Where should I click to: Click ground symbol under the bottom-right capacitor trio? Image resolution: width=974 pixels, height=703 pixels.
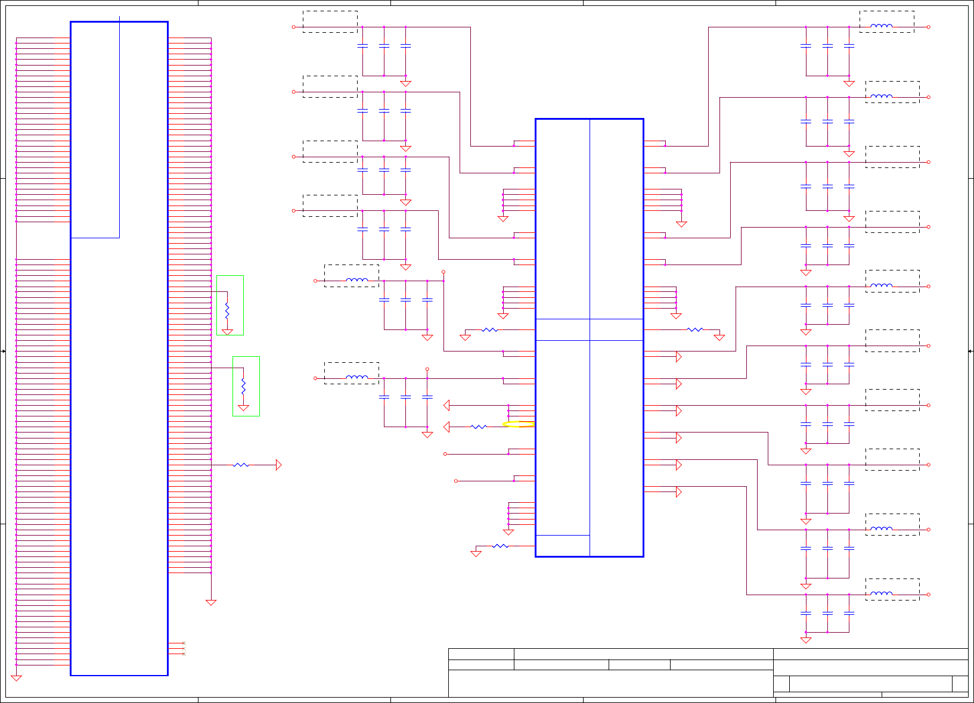[x=806, y=640]
